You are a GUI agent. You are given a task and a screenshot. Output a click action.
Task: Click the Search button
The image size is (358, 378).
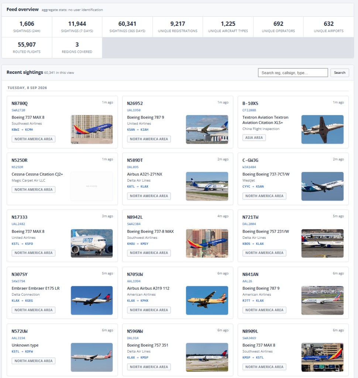(x=340, y=73)
